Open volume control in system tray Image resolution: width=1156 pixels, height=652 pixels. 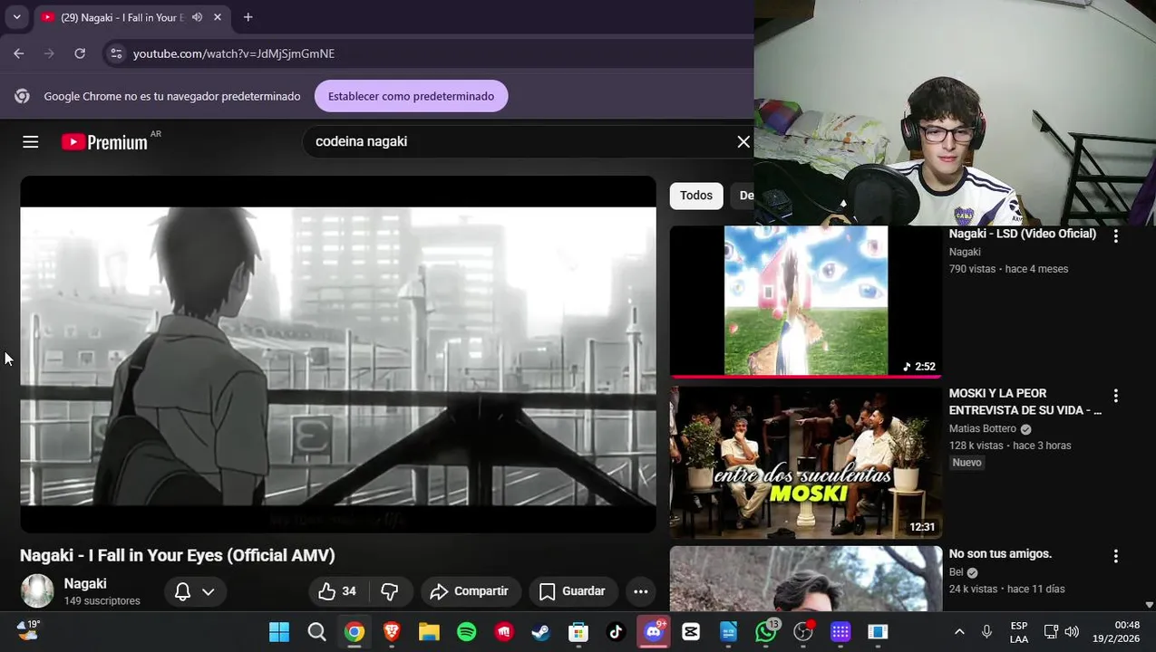[1072, 632]
